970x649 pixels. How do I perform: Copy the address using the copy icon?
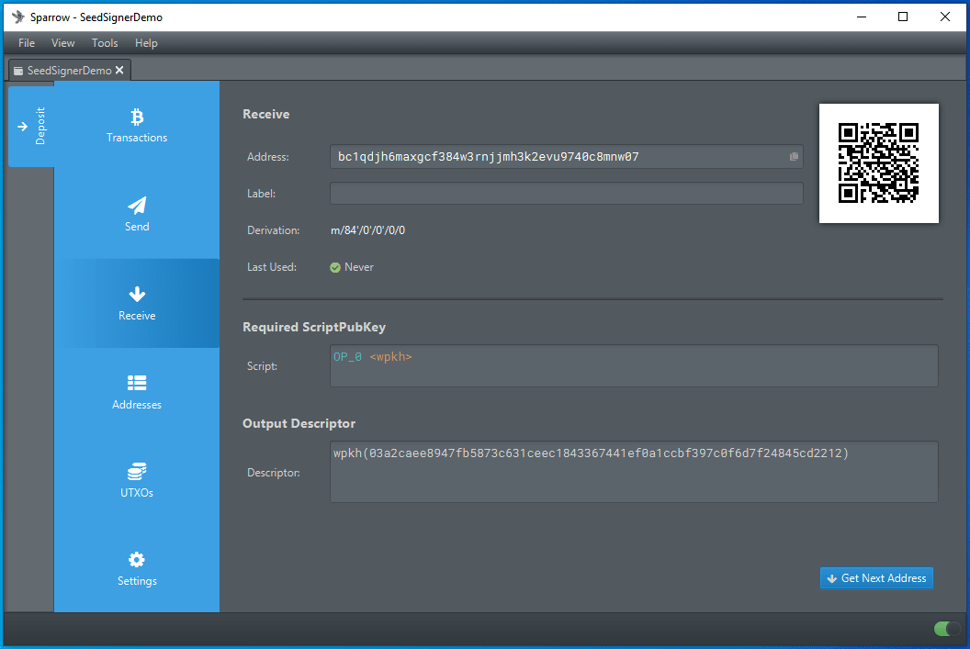[x=794, y=157]
